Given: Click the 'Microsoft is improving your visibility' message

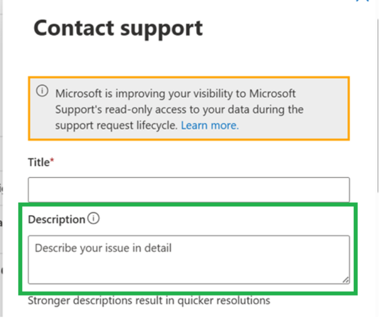Looking at the screenshot, I should pos(176,94).
